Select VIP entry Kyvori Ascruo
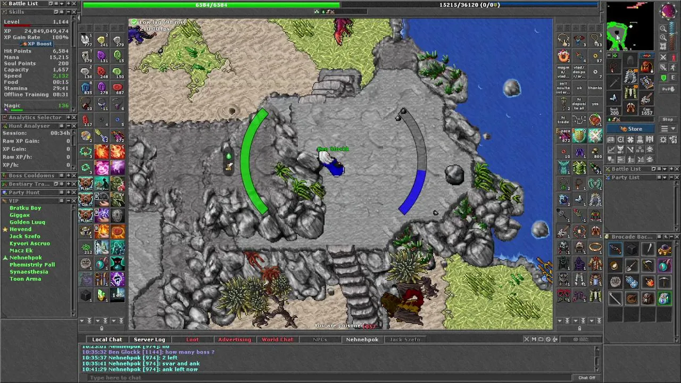Viewport: 681px width, 383px height. (x=30, y=244)
